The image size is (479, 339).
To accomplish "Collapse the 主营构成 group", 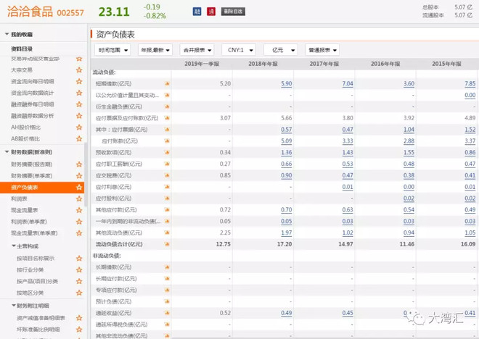I will click(14, 246).
